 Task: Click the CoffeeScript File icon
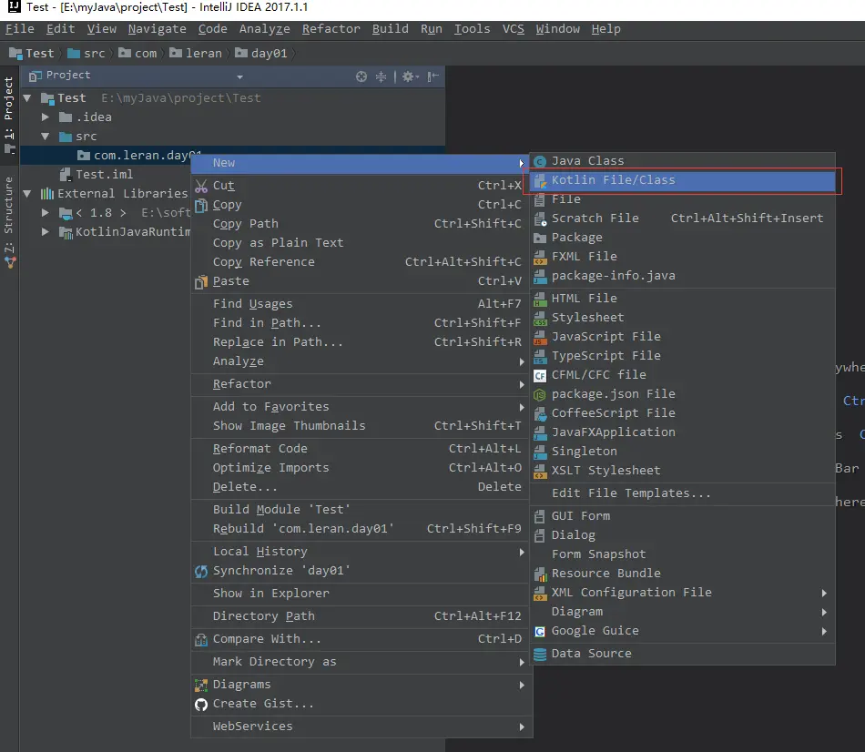pos(540,413)
